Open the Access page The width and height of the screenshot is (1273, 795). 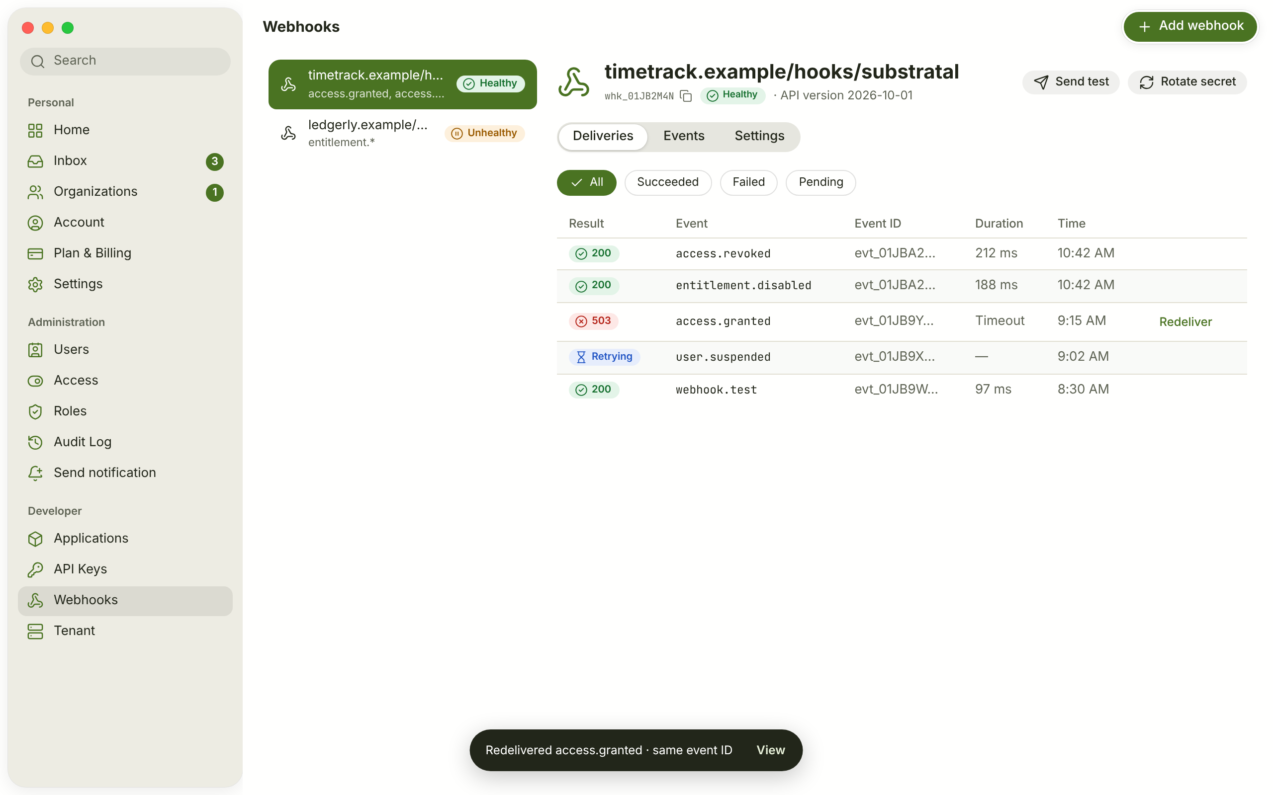coord(125,380)
